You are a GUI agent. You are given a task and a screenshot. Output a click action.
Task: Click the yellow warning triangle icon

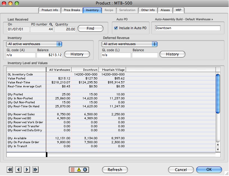(79, 170)
